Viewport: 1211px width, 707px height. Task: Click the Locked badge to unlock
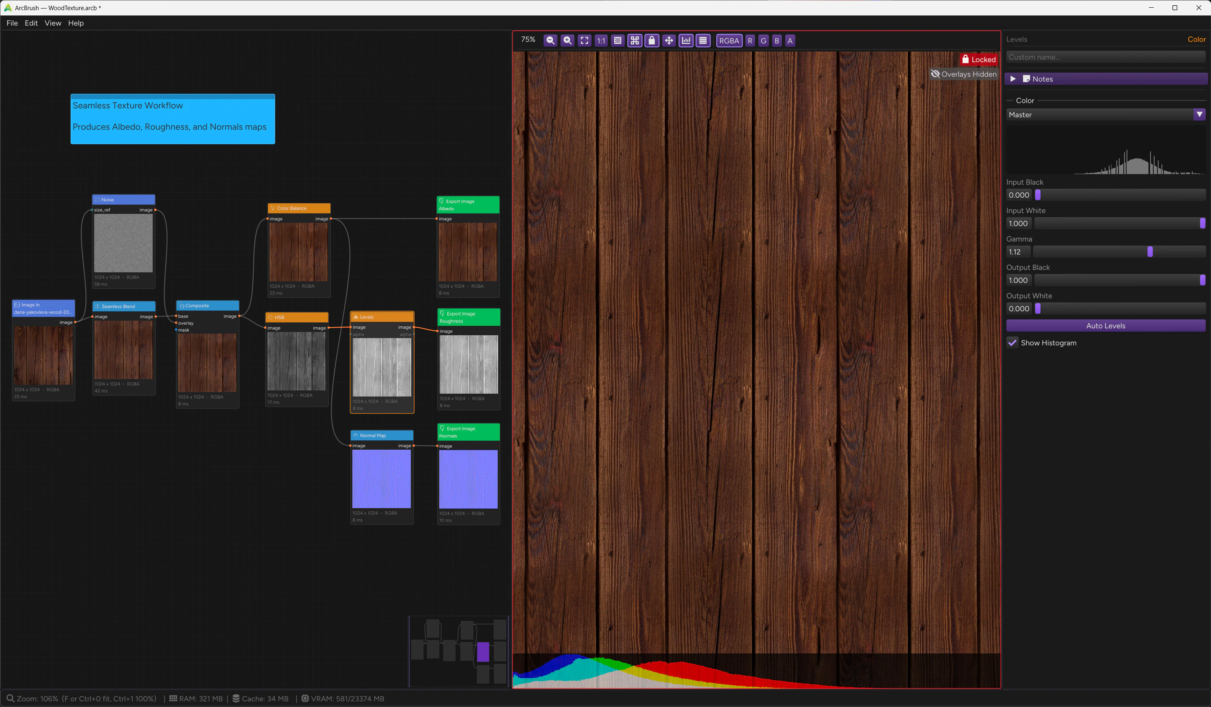pyautogui.click(x=979, y=59)
